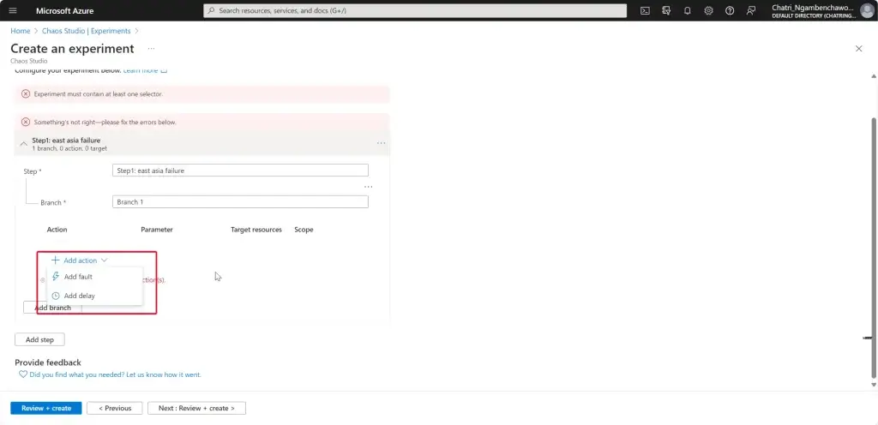The image size is (878, 425).
Task: Collapse the Step1: east asia failure section
Action: pyautogui.click(x=23, y=144)
